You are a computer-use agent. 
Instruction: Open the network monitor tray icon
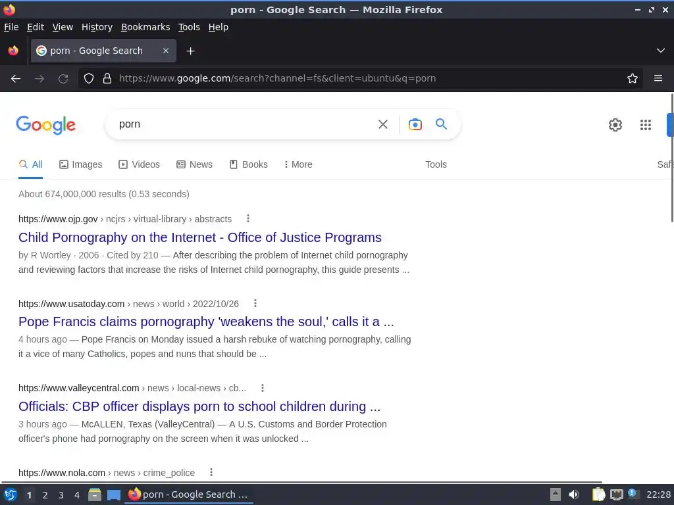coord(616,494)
